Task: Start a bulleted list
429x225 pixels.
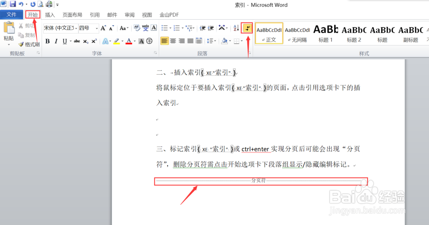Action: tap(164, 28)
